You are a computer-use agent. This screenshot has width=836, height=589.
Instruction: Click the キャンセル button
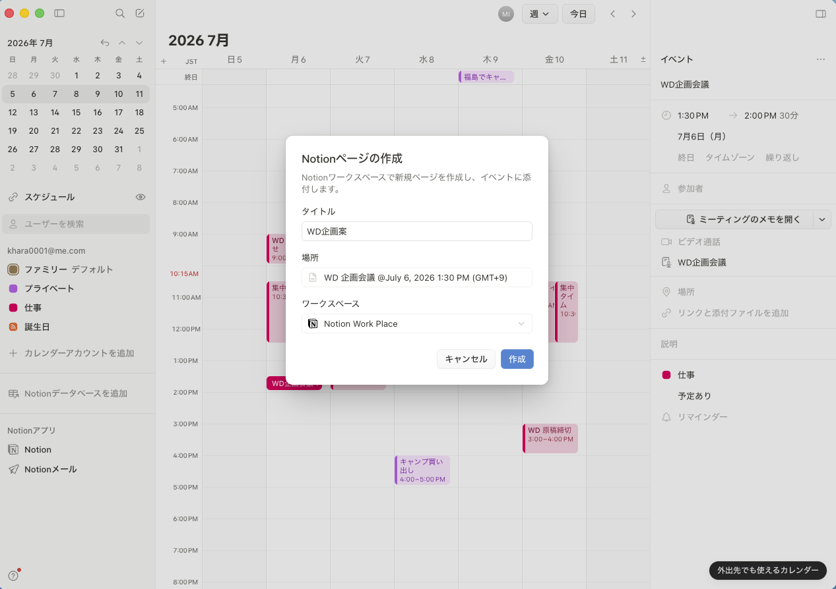466,359
